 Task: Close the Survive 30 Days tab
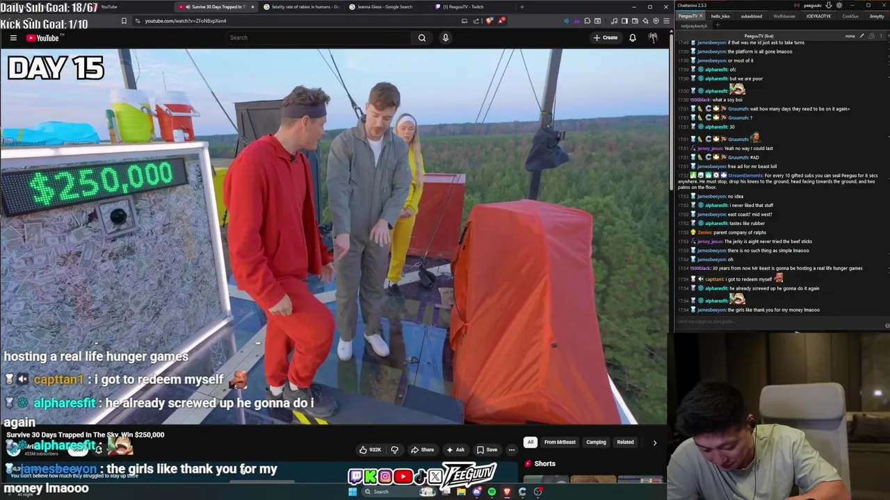click(x=253, y=7)
